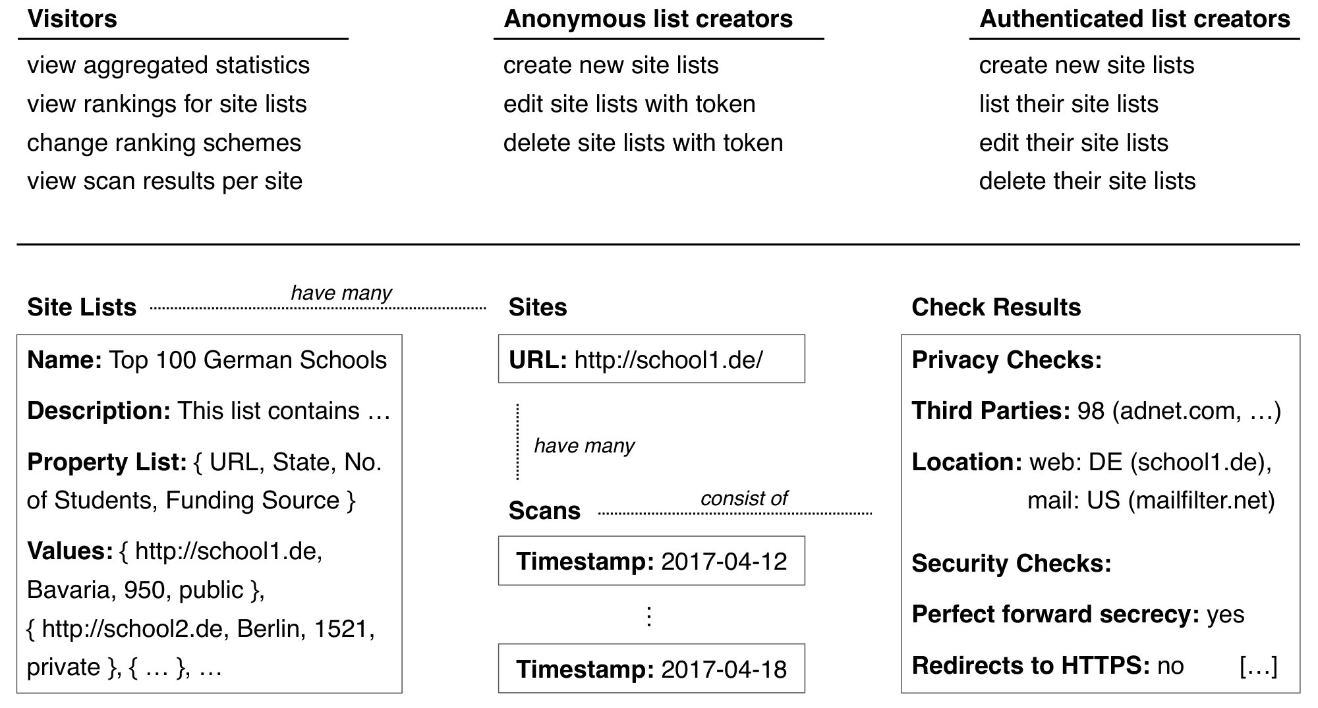Click 'delete their site lists' entry

pyautogui.click(x=1087, y=181)
